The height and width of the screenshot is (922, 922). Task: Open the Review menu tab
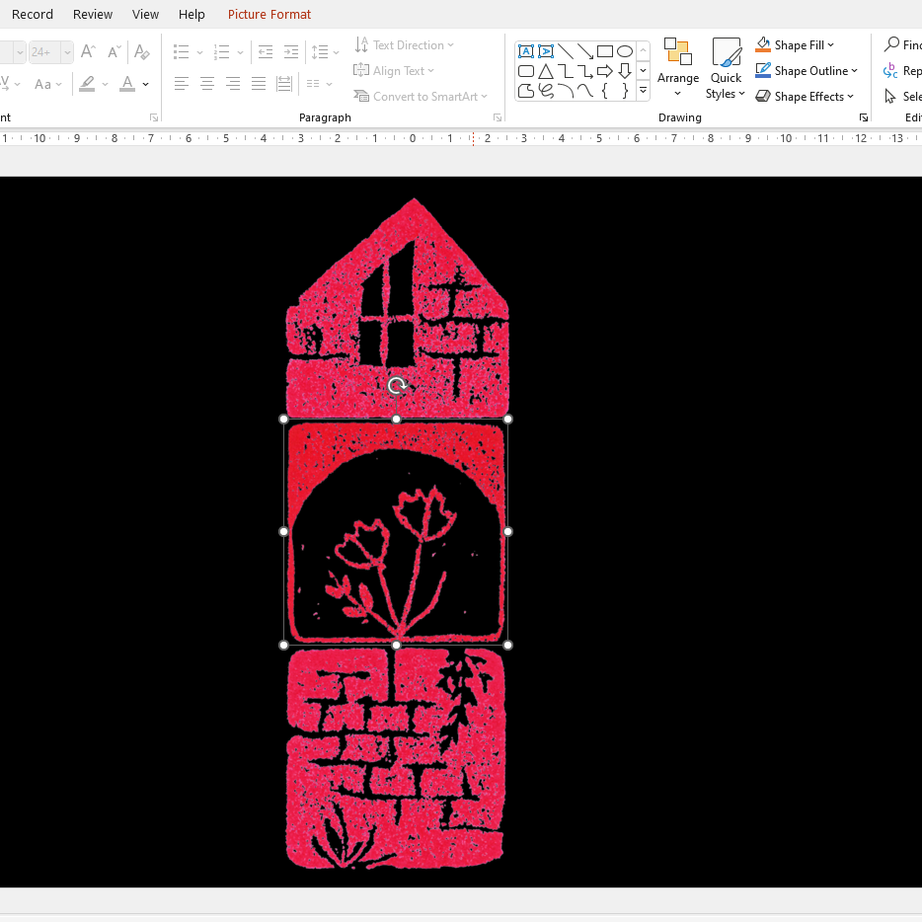coord(92,14)
